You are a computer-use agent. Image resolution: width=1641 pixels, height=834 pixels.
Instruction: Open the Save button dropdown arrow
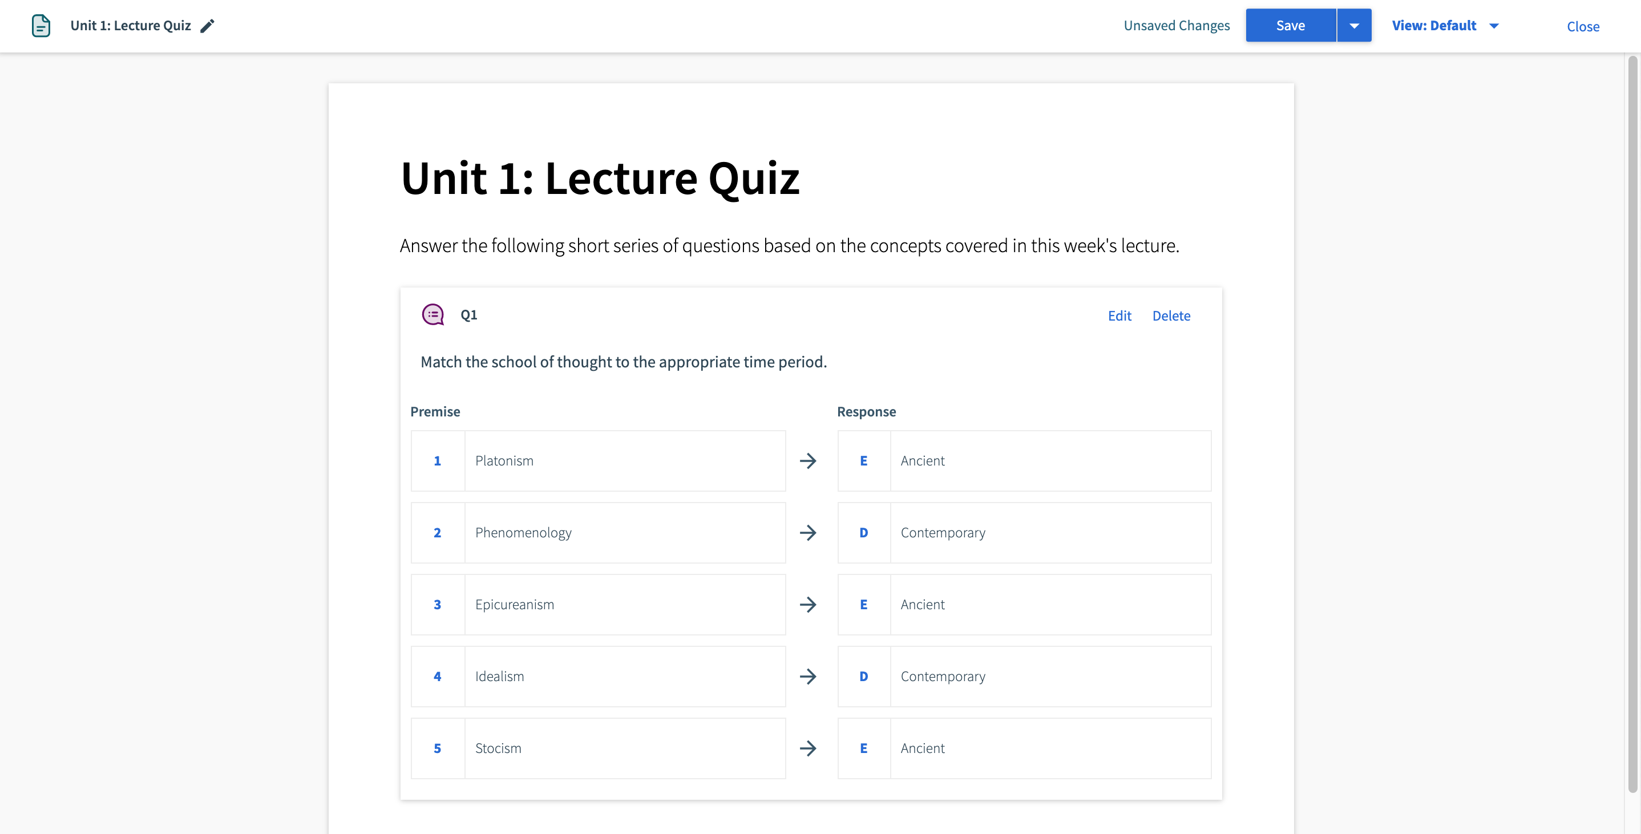(1353, 25)
